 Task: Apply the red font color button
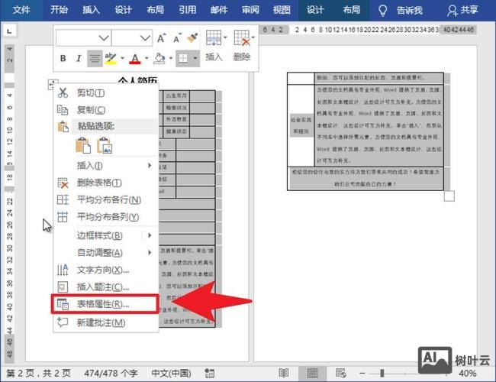(135, 59)
